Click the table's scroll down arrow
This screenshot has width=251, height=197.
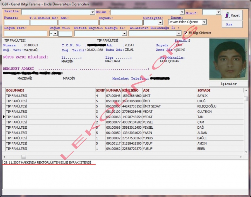[246, 152]
